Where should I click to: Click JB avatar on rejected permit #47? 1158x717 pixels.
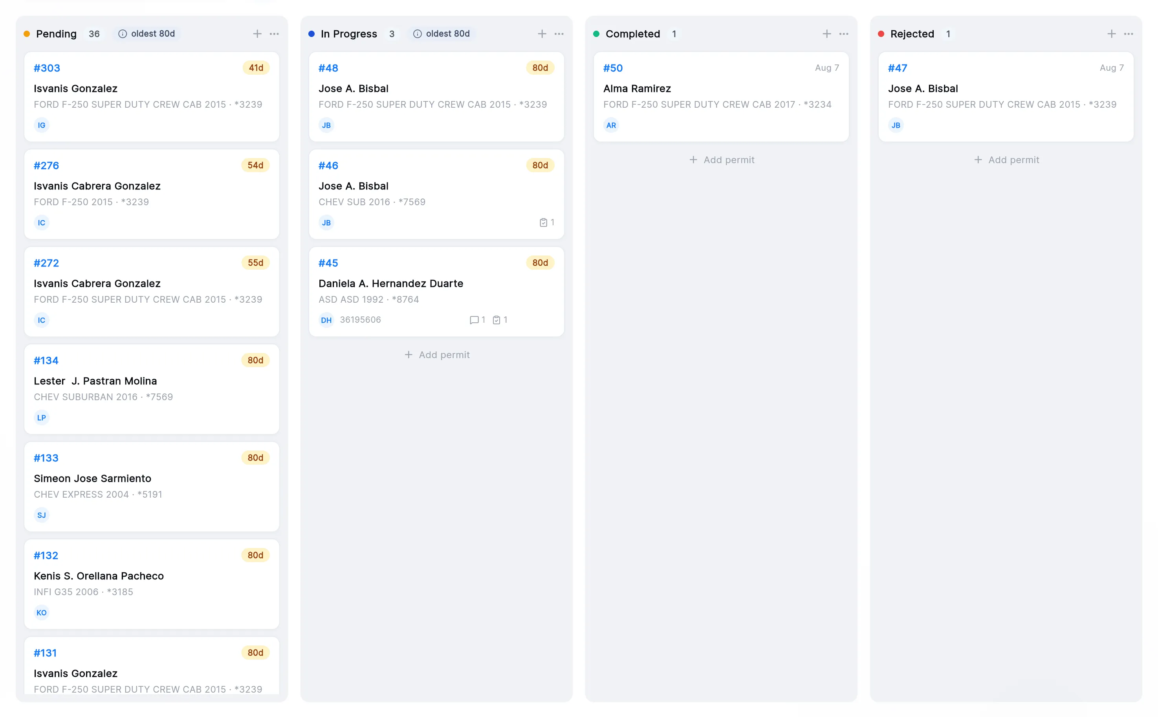pyautogui.click(x=896, y=125)
